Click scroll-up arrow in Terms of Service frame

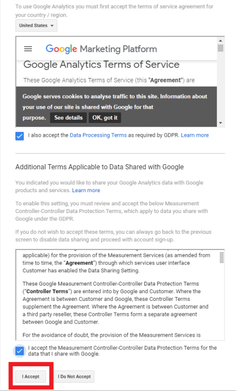pos(220,41)
